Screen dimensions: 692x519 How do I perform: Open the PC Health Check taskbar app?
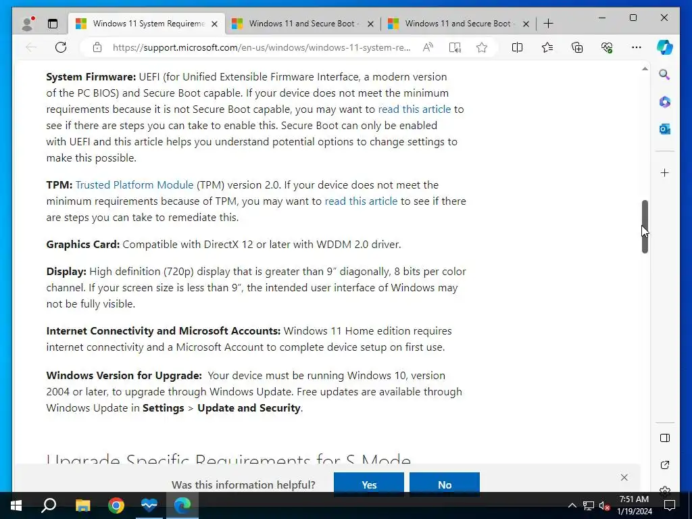(x=149, y=505)
